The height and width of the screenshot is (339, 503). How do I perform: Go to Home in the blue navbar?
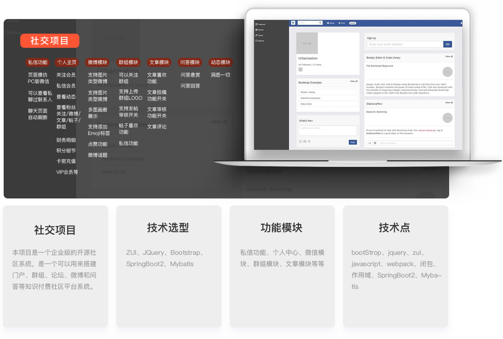point(331,23)
